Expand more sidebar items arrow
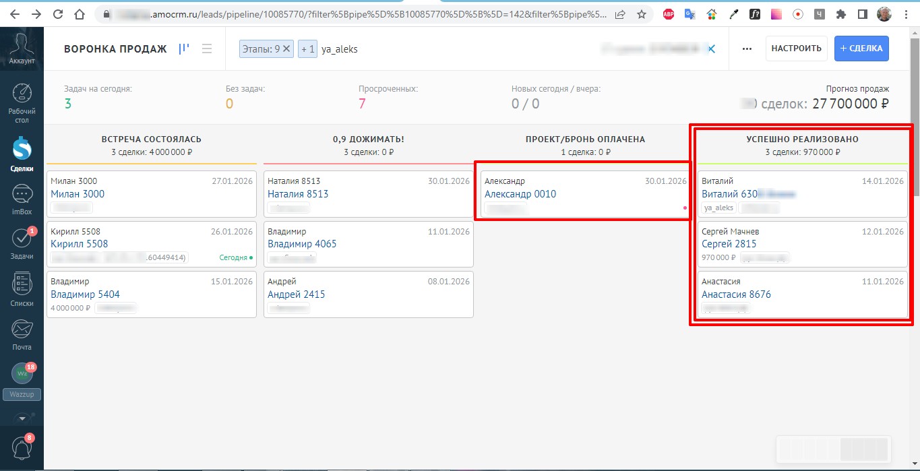The width and height of the screenshot is (920, 471). tap(22, 418)
